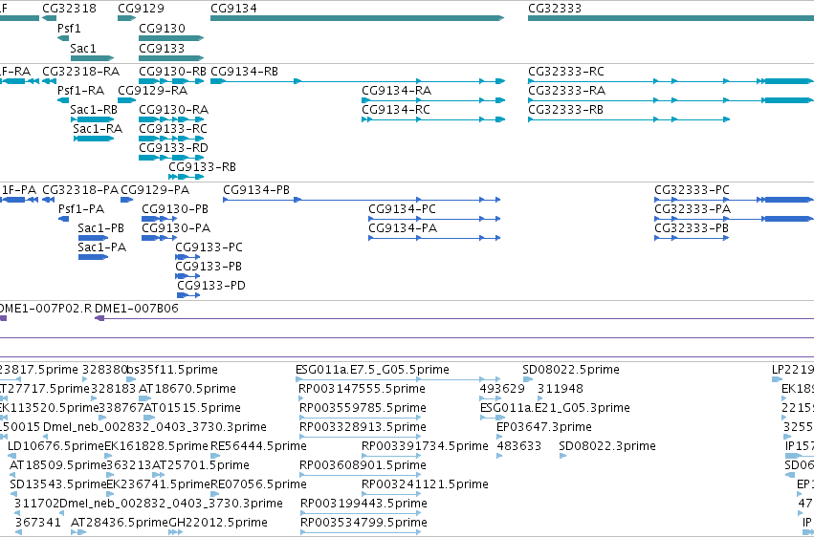Open EST ESG011a.E21_G05.3prime
Screen dimensions: 814x537
click(x=493, y=418)
